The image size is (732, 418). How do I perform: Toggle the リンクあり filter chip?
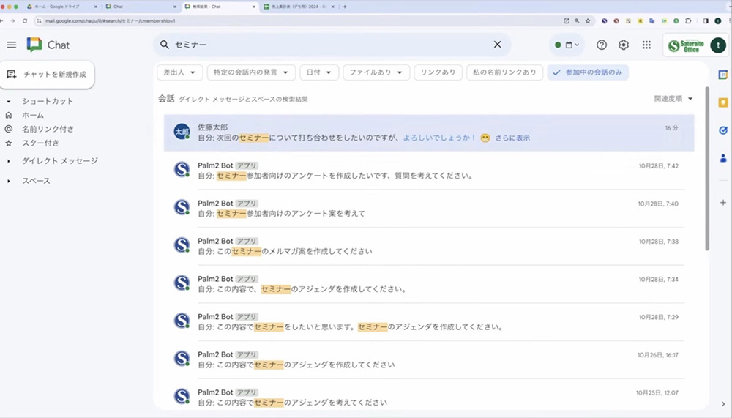pos(438,72)
